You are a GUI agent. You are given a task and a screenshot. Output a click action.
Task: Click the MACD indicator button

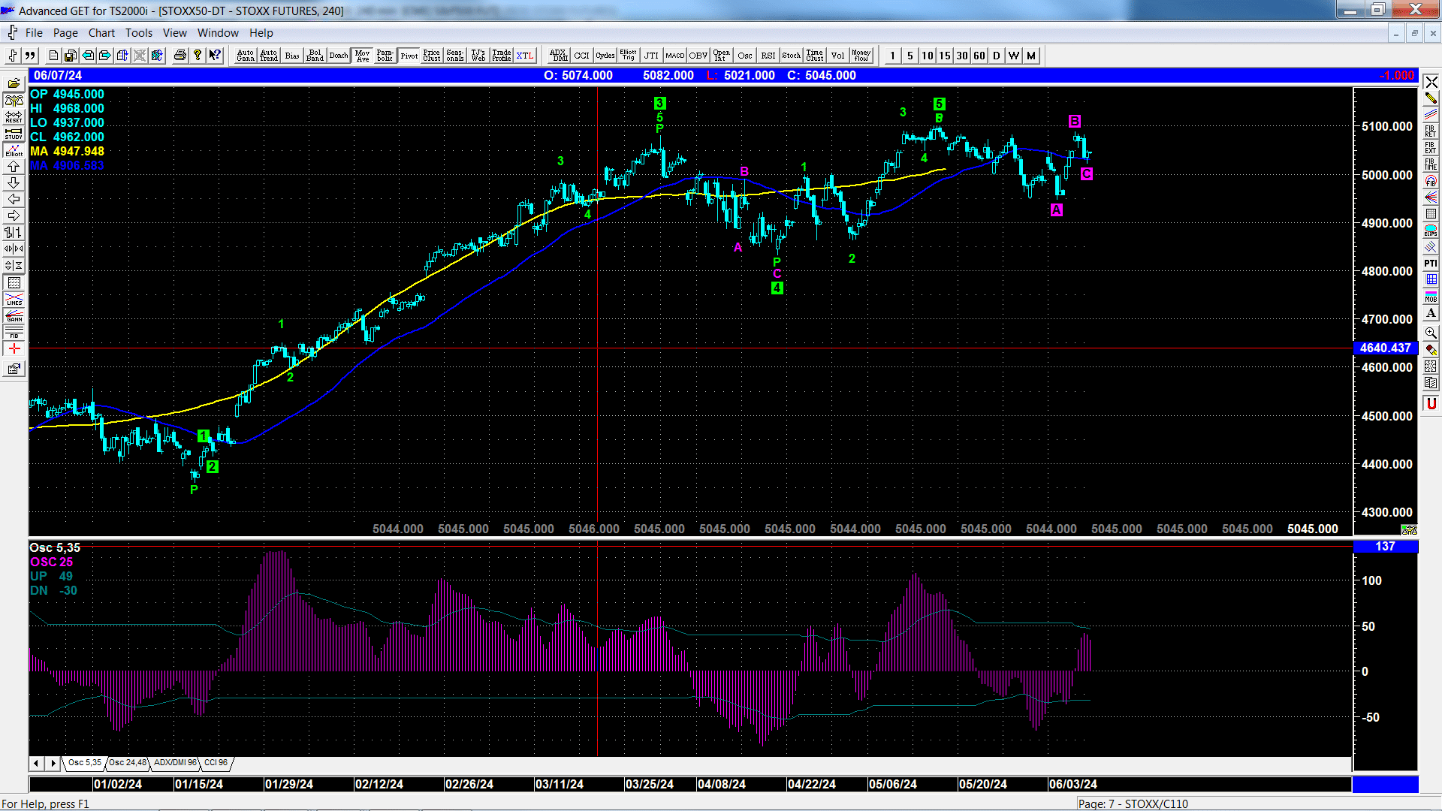coord(675,56)
